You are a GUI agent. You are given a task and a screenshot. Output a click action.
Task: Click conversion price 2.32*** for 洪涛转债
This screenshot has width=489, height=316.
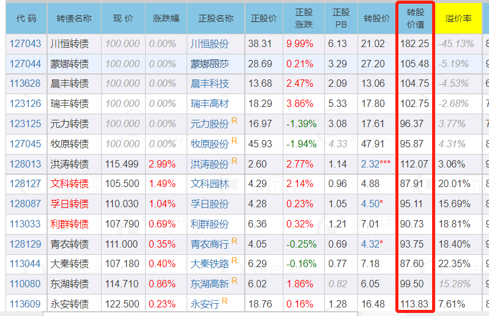376,164
